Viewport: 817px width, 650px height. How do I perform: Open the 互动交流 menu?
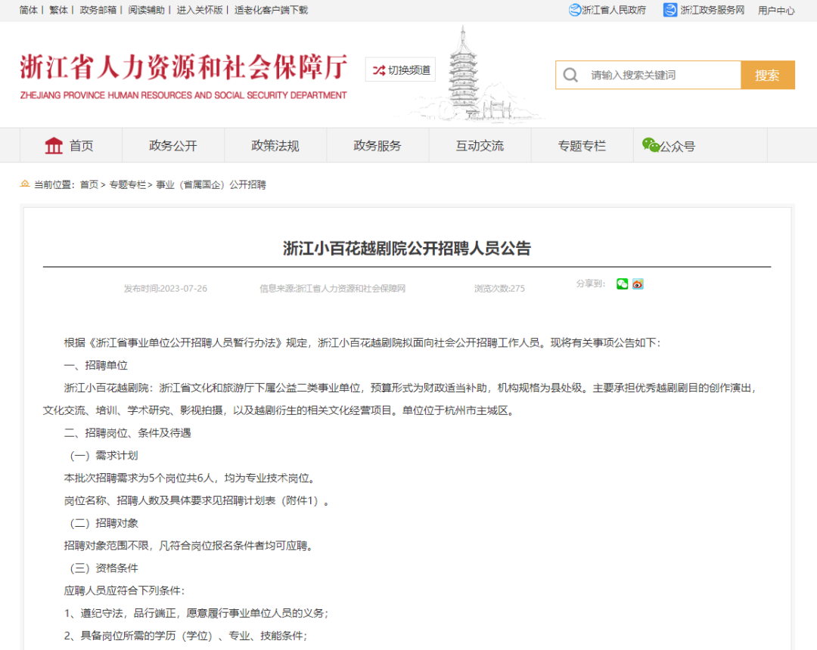(x=480, y=145)
